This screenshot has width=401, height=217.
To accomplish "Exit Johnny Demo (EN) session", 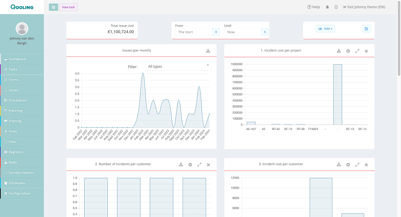I will (364, 7).
